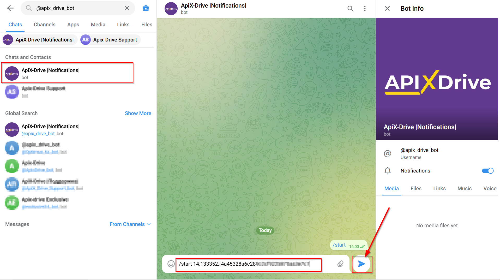Click the message input with /start command
The width and height of the screenshot is (500, 280).
[x=249, y=264]
